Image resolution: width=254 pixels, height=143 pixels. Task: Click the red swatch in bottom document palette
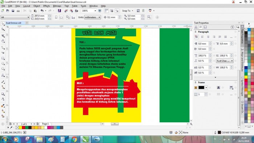point(24,128)
